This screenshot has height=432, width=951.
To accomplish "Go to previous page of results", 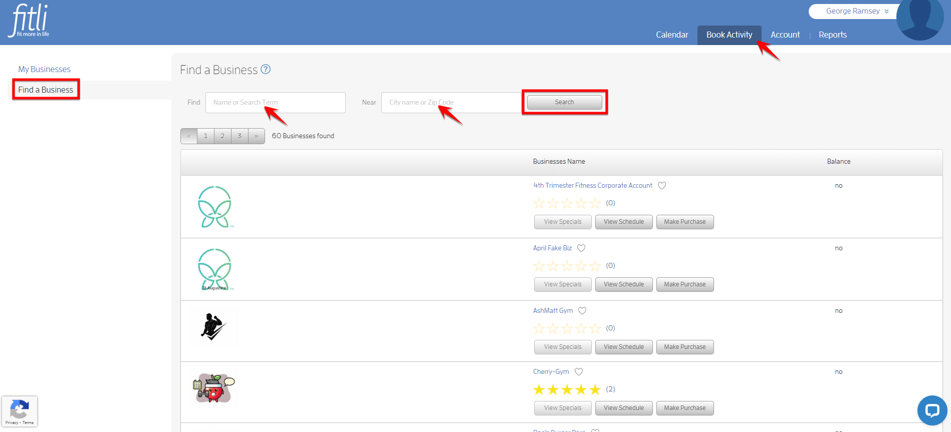I will [x=189, y=136].
